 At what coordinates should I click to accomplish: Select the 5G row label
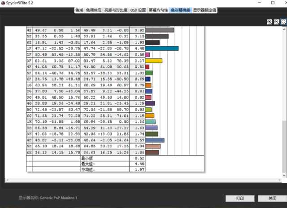29,110
